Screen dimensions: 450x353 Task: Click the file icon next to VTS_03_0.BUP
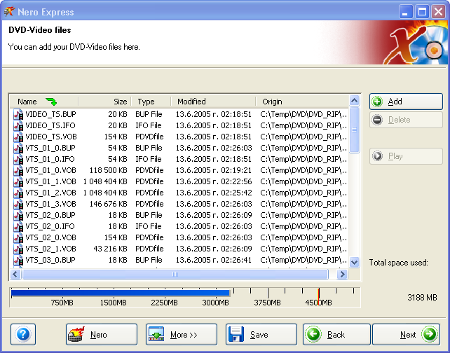(x=18, y=260)
